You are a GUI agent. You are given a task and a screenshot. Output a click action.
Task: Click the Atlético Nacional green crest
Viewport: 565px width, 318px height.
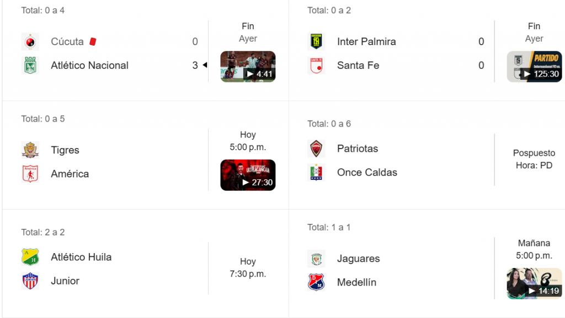(x=30, y=65)
